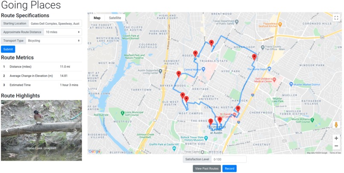Select Texas Department of Public Safety icon
This screenshot has width=344, height=173.
click(x=237, y=22)
